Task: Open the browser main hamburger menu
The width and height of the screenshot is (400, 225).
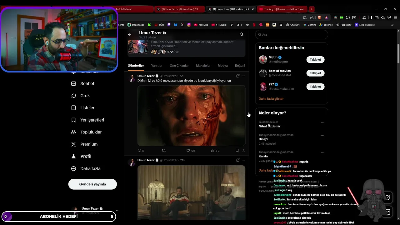Action: [395, 17]
